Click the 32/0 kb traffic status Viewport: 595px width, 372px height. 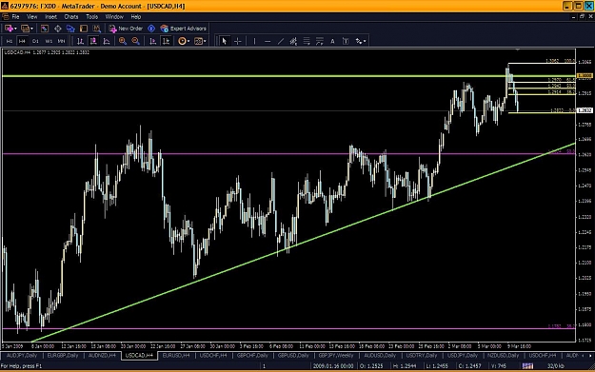[555, 366]
